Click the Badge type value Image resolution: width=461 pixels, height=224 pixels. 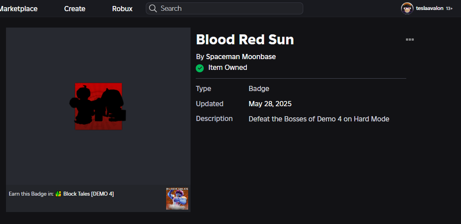point(259,89)
